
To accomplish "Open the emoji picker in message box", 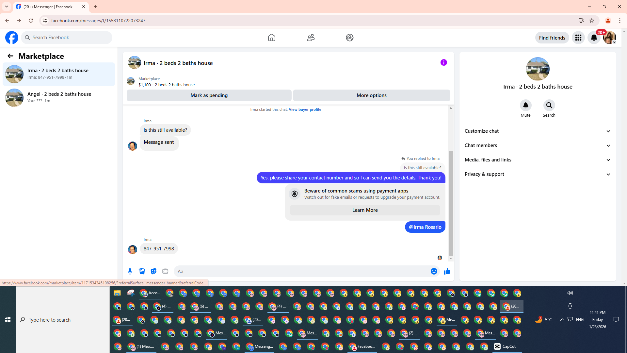I will click(x=434, y=271).
